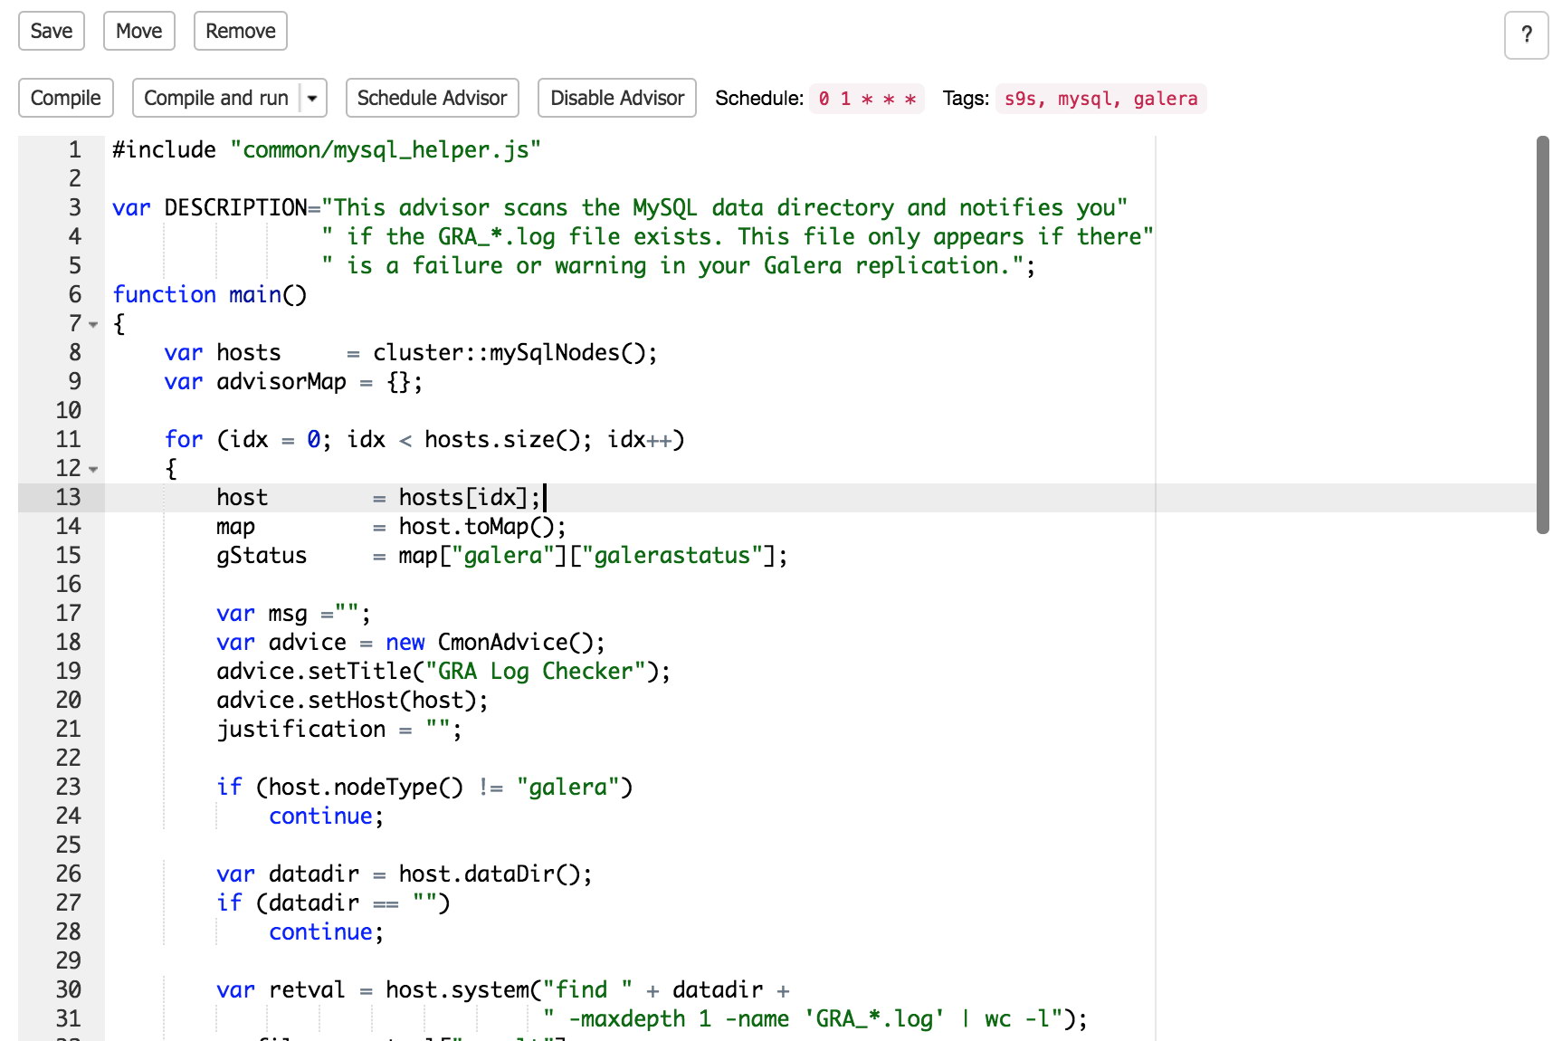Click the DESCRIPTION variable line 3
Image resolution: width=1562 pixels, height=1041 pixels.
[620, 207]
